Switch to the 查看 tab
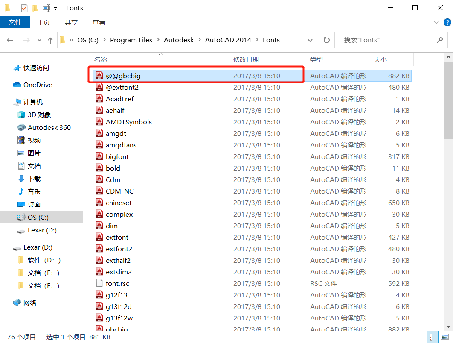 99,22
